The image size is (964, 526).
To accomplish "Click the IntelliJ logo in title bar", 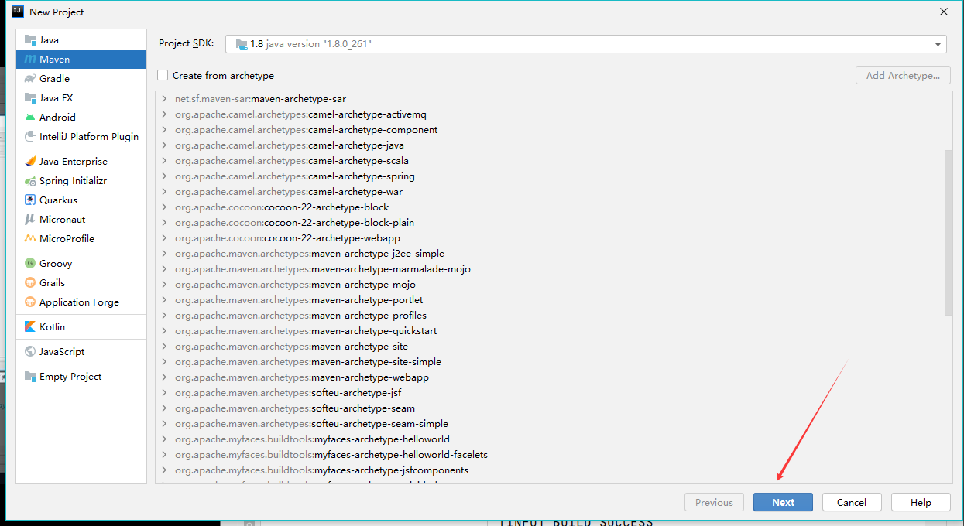I will click(x=17, y=12).
